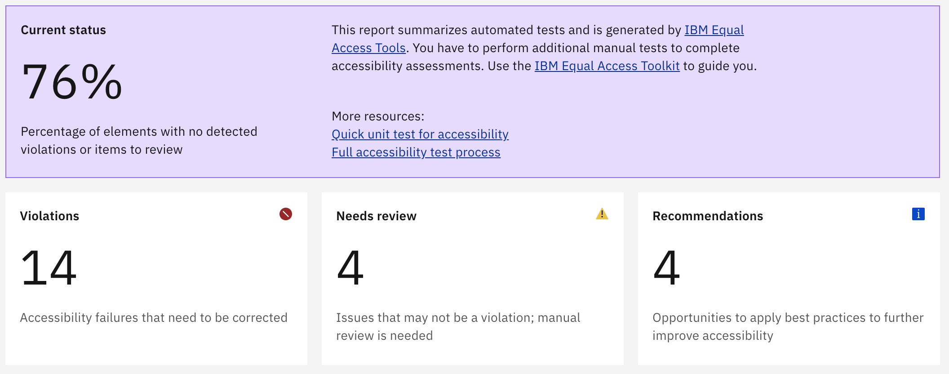Click the blue info icon in Recommendations card
The width and height of the screenshot is (949, 374).
(x=918, y=214)
